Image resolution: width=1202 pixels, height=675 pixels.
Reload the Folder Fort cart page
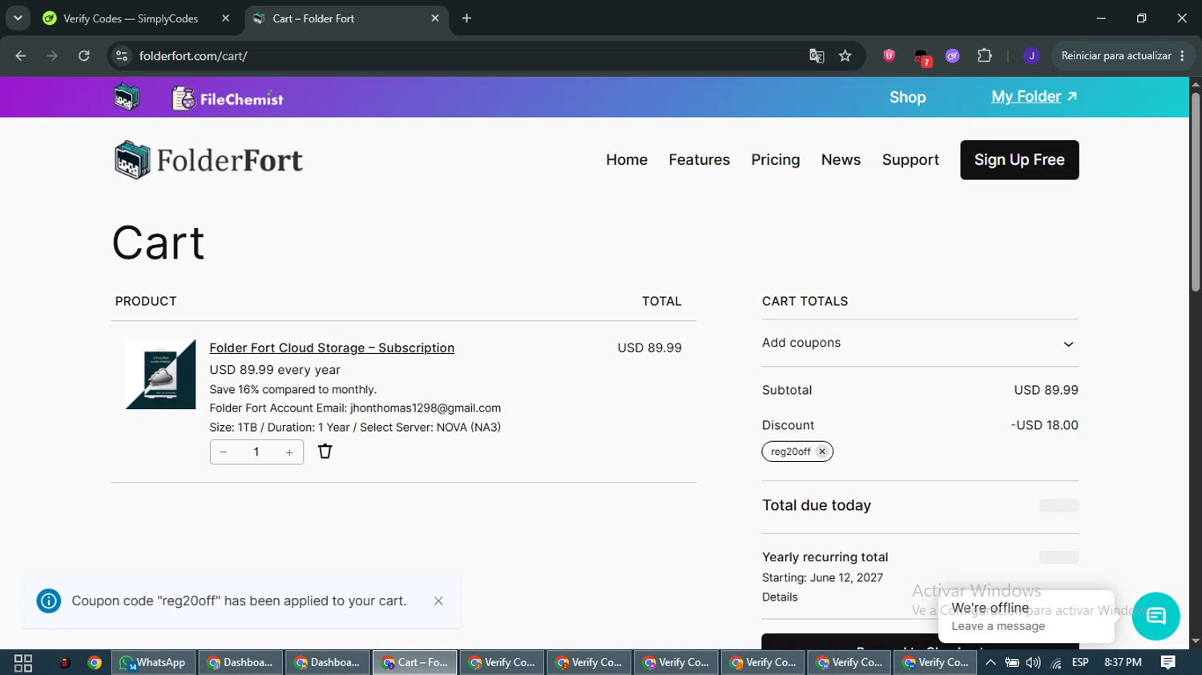(x=84, y=56)
